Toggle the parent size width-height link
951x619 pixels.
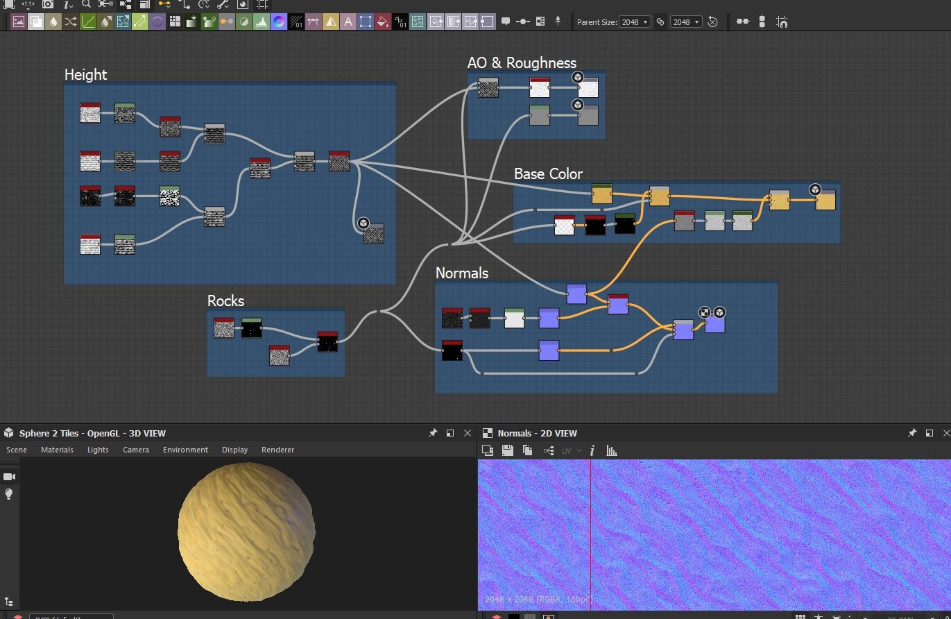pyautogui.click(x=660, y=22)
